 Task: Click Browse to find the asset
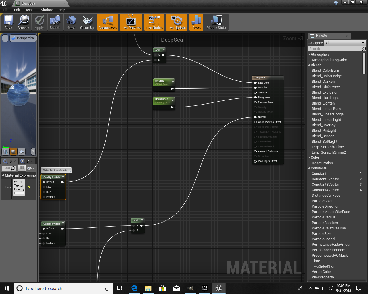tap(23, 22)
